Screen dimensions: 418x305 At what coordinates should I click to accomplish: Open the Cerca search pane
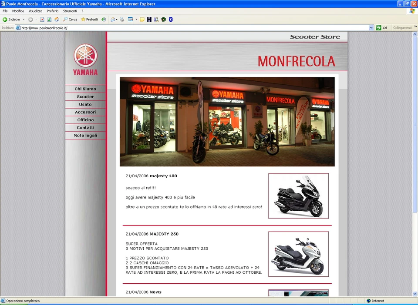tap(70, 20)
